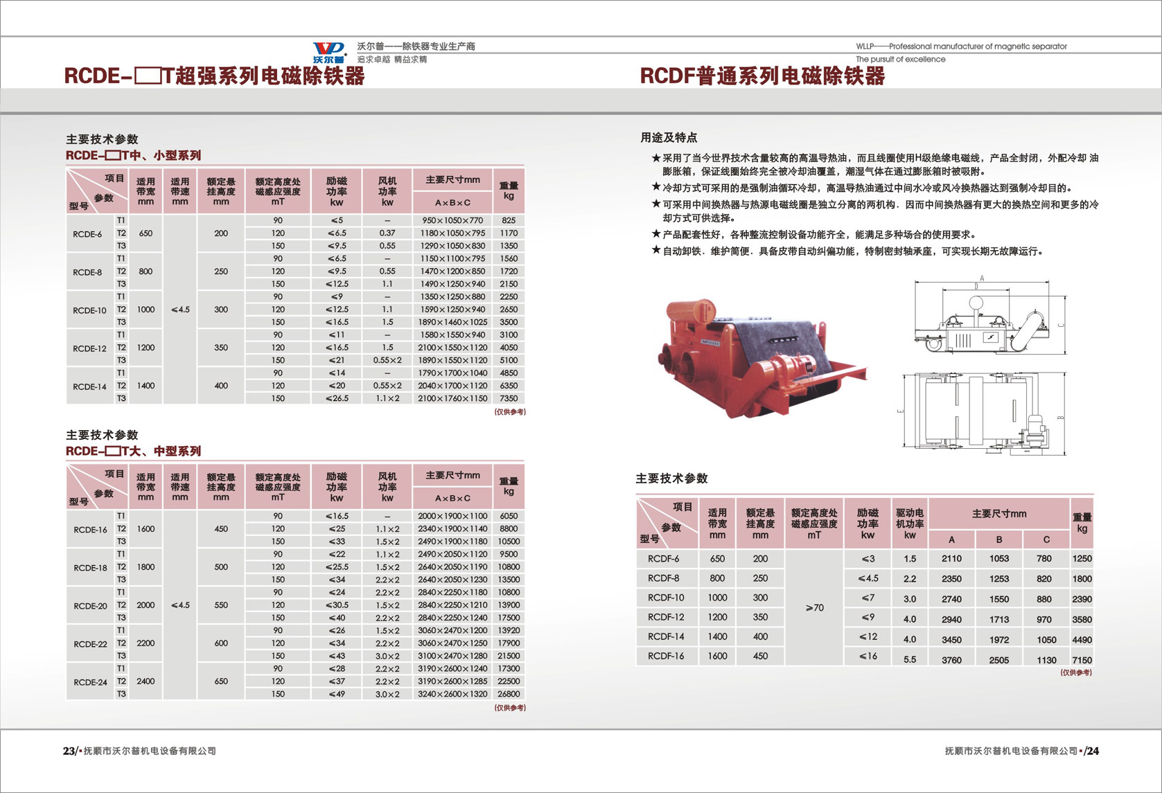Click the RCDF-8 weight value 1800

[x=1082, y=579]
